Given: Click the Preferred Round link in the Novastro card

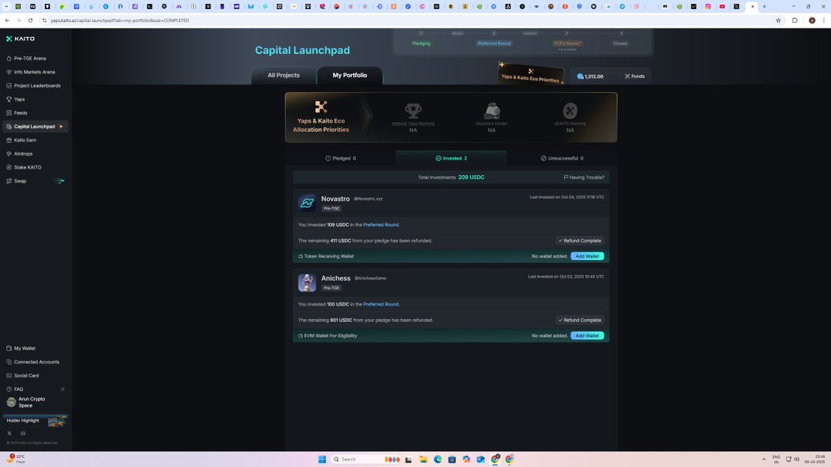Looking at the screenshot, I should click(x=381, y=225).
